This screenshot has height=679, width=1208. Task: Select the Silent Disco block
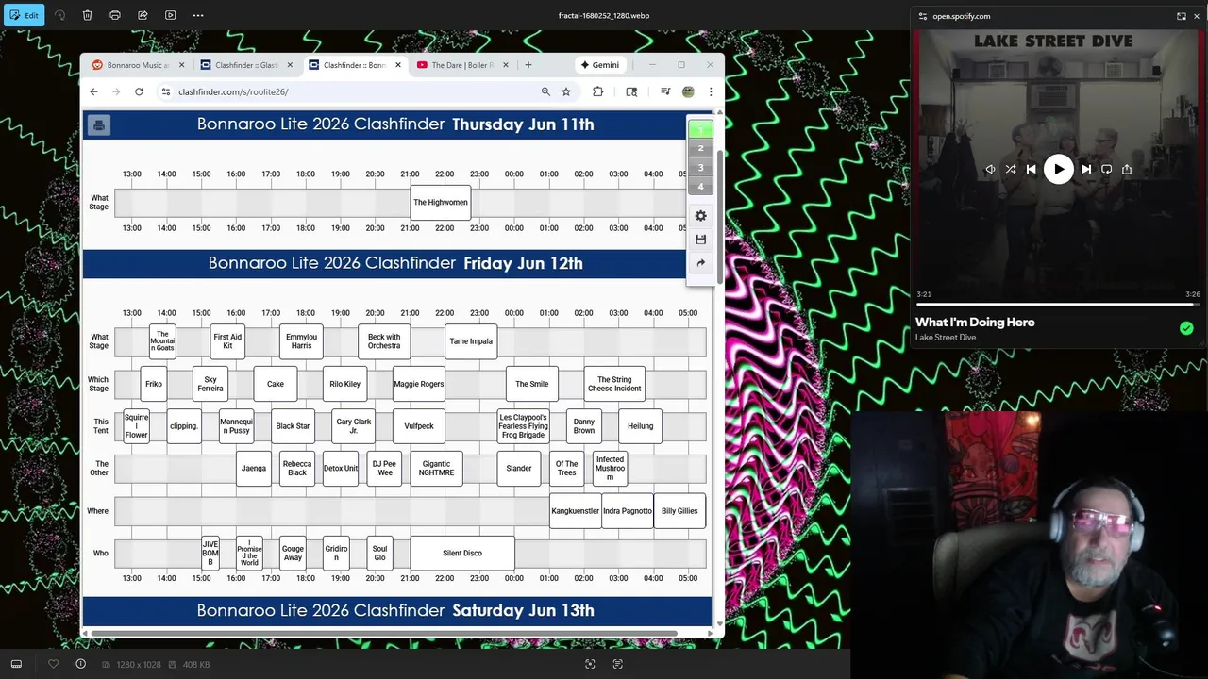pyautogui.click(x=462, y=553)
